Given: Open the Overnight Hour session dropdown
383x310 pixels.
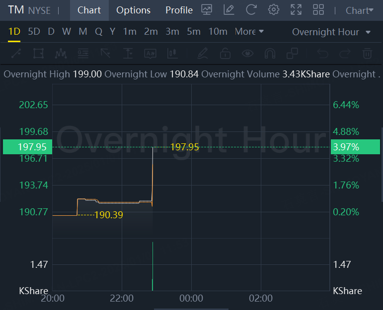Looking at the screenshot, I should pos(331,32).
